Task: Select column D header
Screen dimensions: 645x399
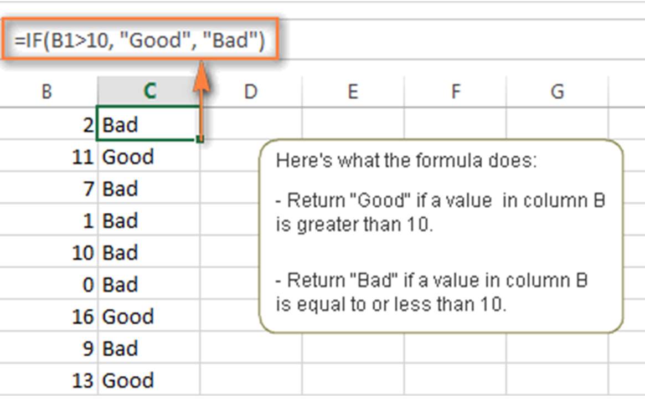Action: click(x=252, y=90)
